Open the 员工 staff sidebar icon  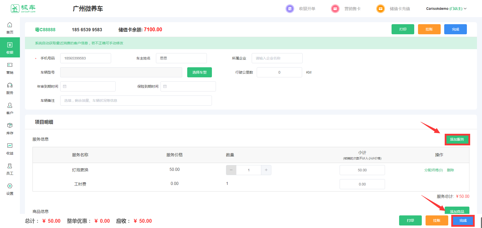coord(10,166)
